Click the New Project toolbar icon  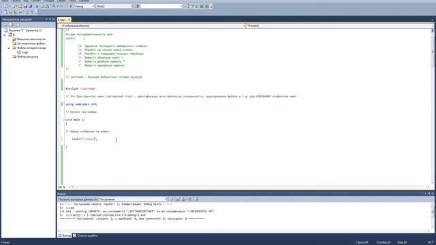pyautogui.click(x=5, y=6)
